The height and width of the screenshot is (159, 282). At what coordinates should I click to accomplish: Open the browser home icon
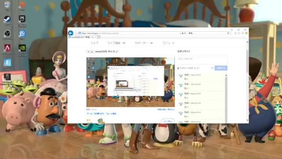(236, 33)
